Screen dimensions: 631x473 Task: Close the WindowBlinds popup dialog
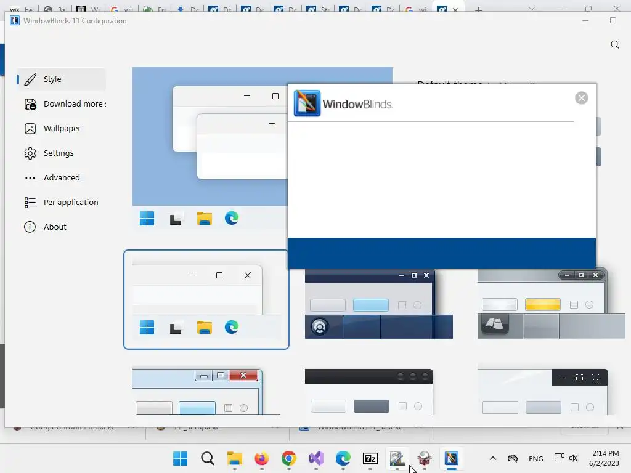click(x=582, y=98)
